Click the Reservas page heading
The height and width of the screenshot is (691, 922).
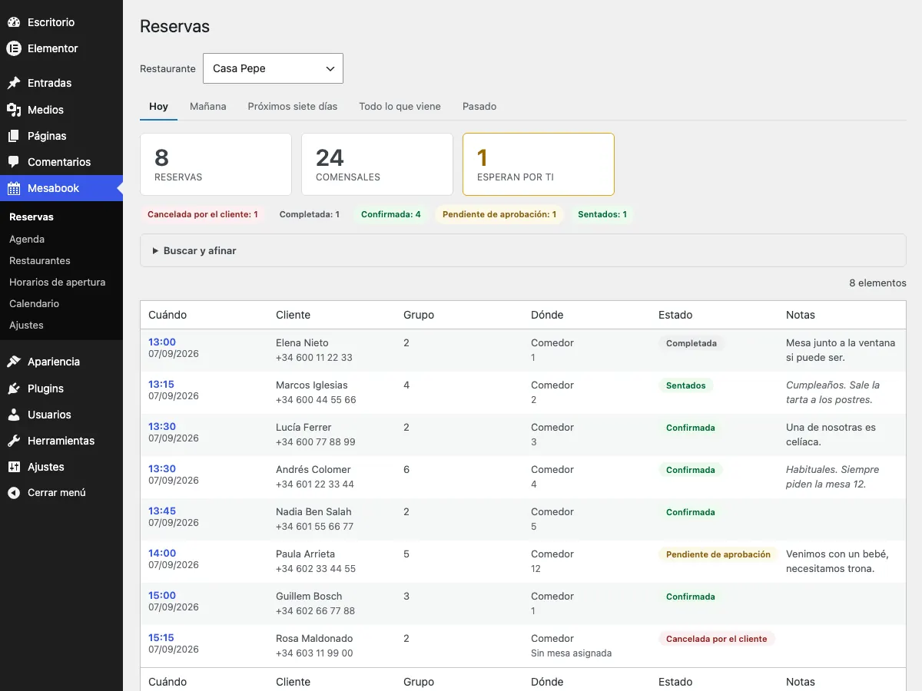[175, 26]
